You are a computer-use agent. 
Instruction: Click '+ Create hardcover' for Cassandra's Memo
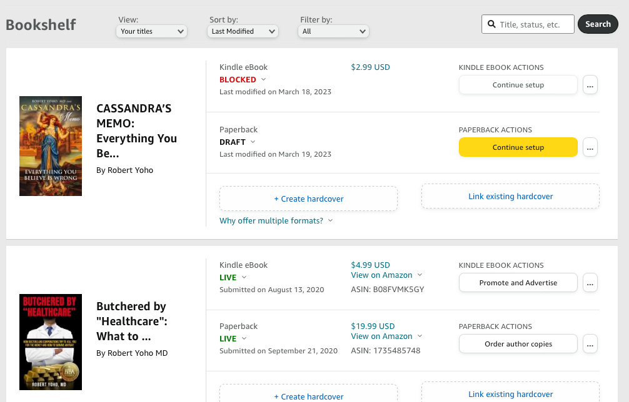tap(308, 199)
